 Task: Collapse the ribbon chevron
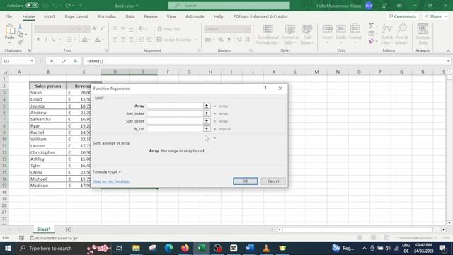[448, 50]
